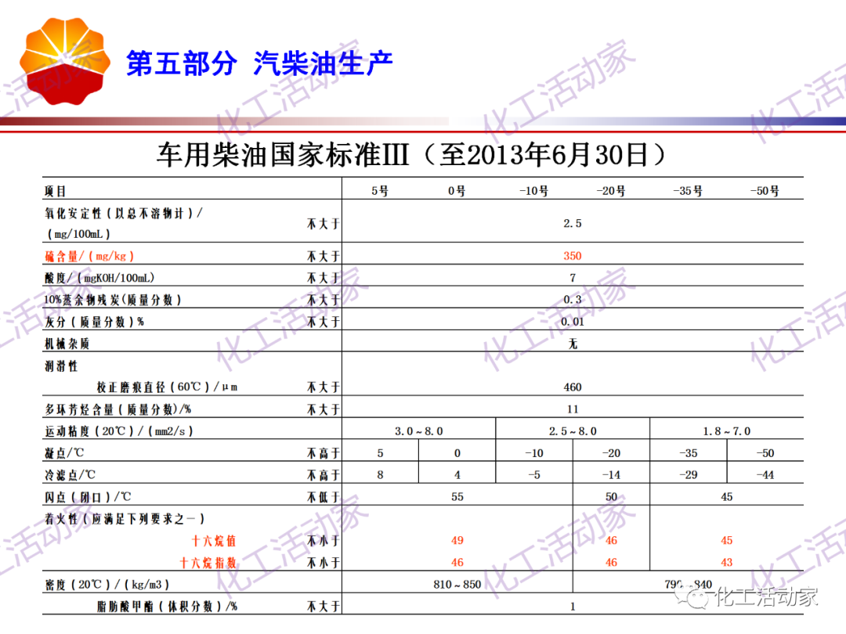Image resolution: width=846 pixels, height=634 pixels.
Task: Click the slide title 车用柴油国家标准Ⅲ
Action: (411, 155)
